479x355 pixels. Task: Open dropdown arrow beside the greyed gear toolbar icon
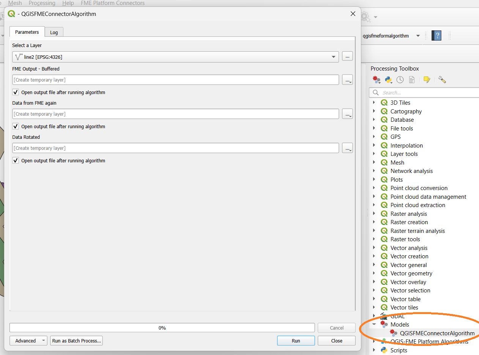point(375,17)
